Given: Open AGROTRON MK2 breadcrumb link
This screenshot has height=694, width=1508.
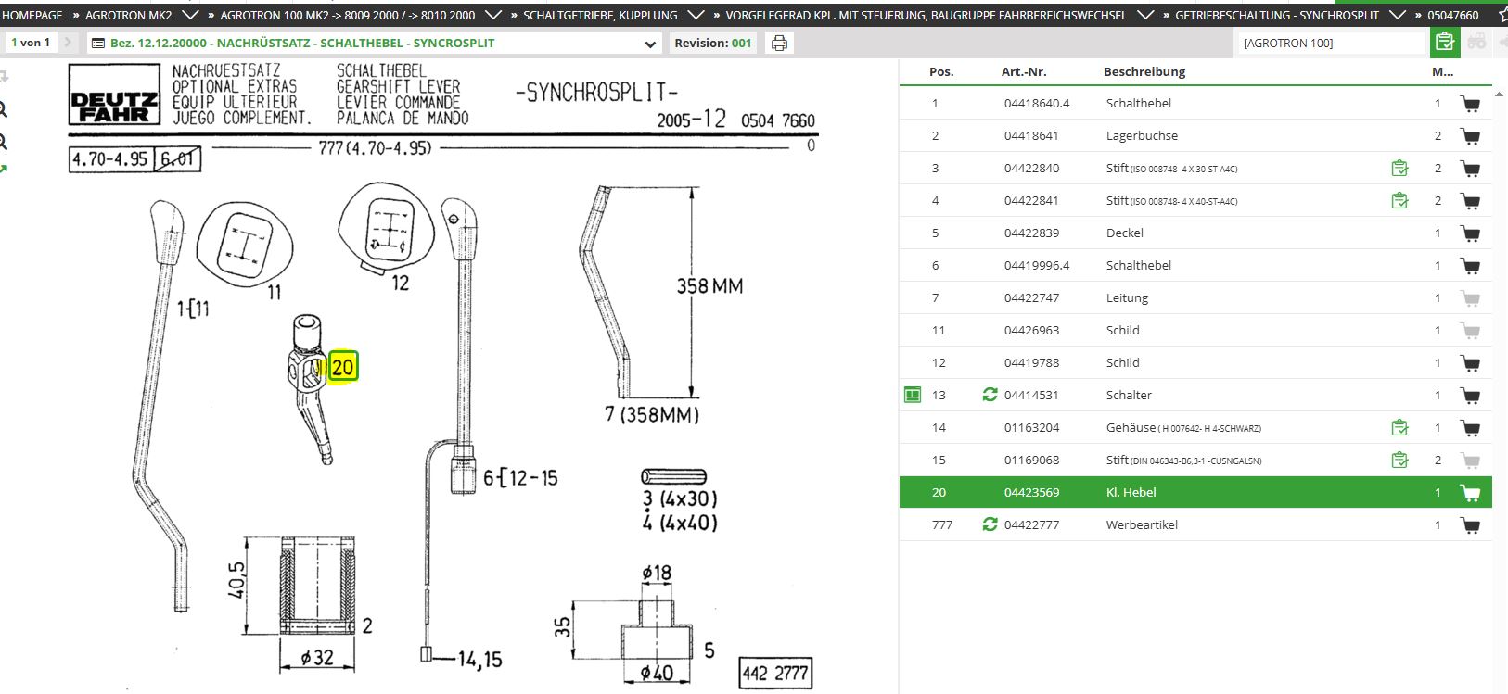Looking at the screenshot, I should pos(128,15).
